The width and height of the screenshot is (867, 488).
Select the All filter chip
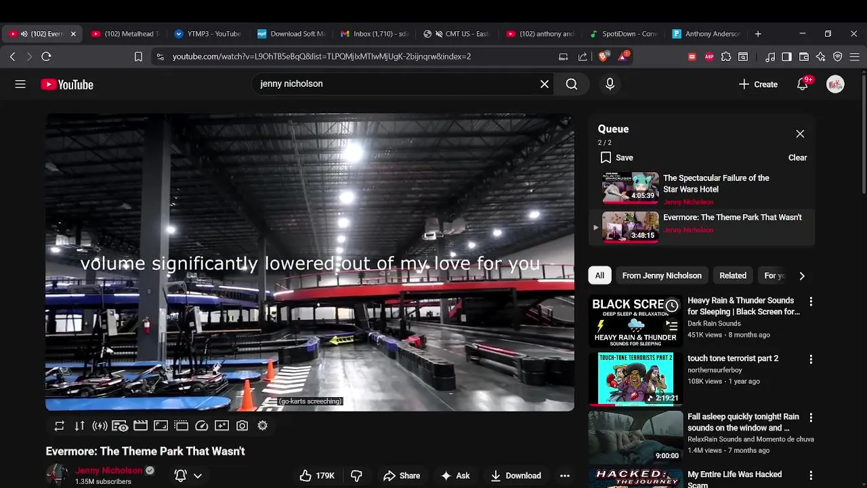coord(599,275)
